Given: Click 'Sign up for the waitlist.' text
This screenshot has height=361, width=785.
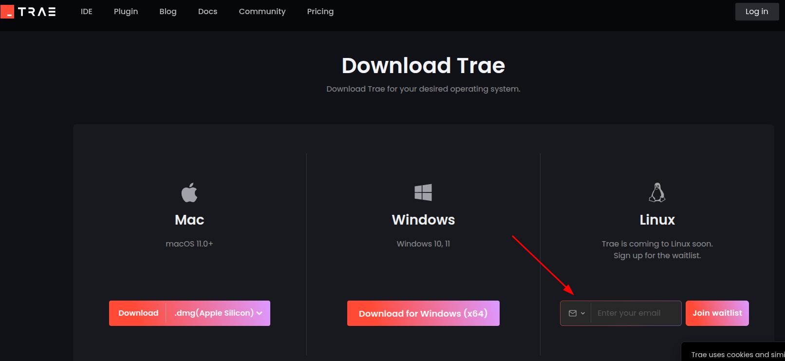Looking at the screenshot, I should 657,255.
